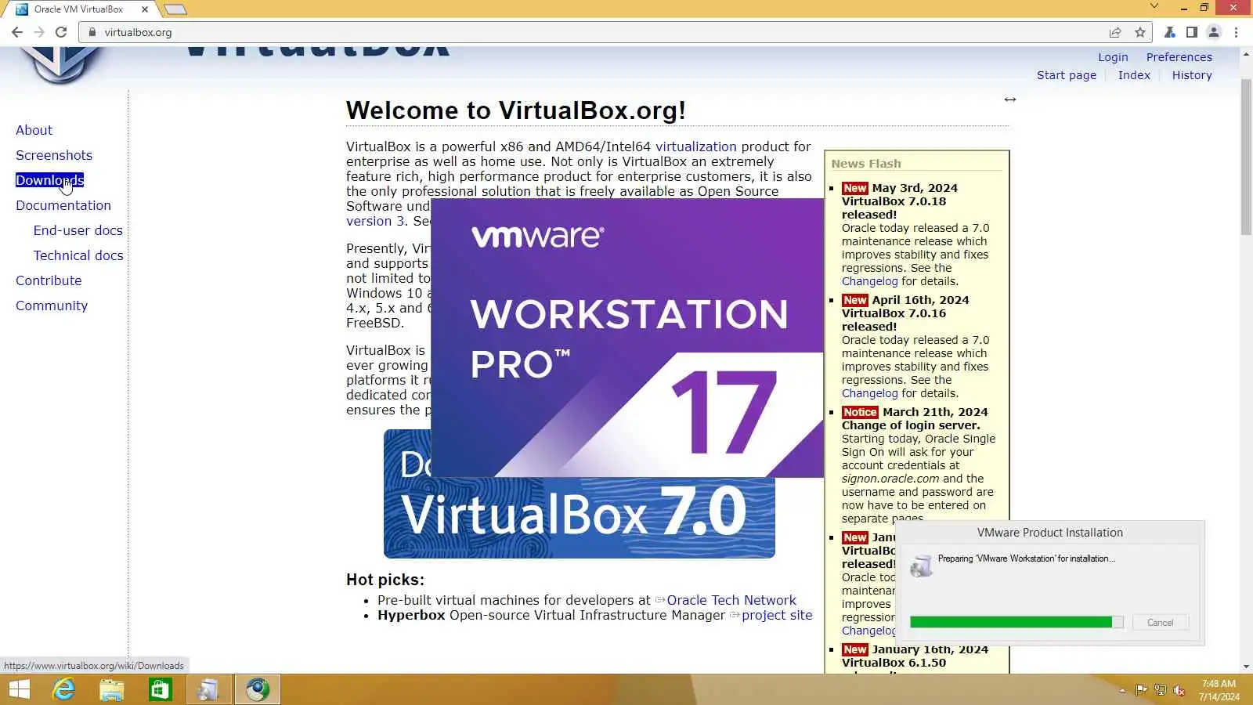Click the VMware installer package icon in dialog
This screenshot has width=1253, height=705.
(922, 566)
